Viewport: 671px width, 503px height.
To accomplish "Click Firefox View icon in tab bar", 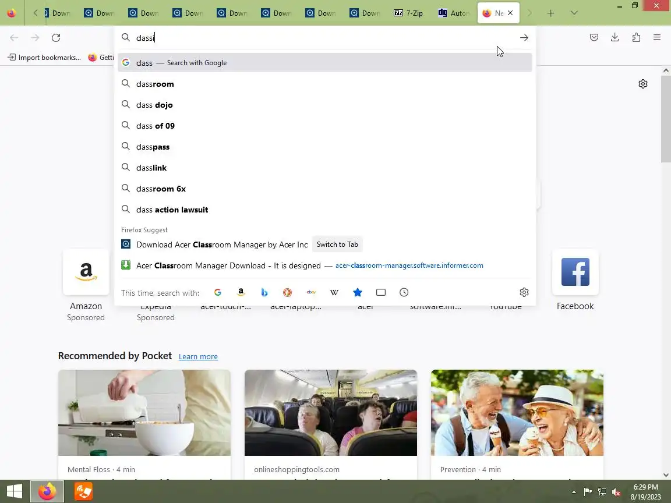I will 12,13.
